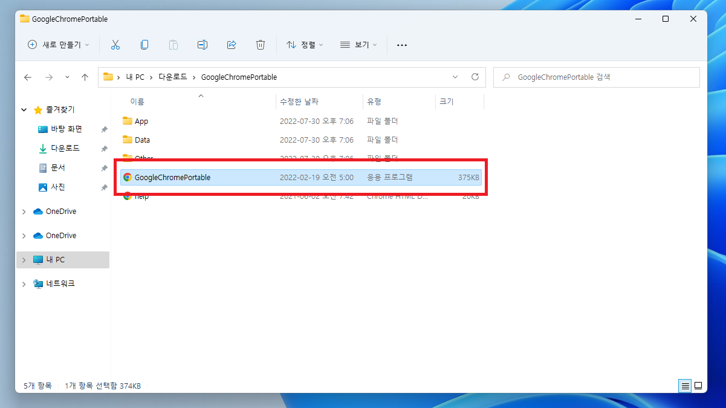
Task: Open the recent locations chevron
Action: click(67, 77)
